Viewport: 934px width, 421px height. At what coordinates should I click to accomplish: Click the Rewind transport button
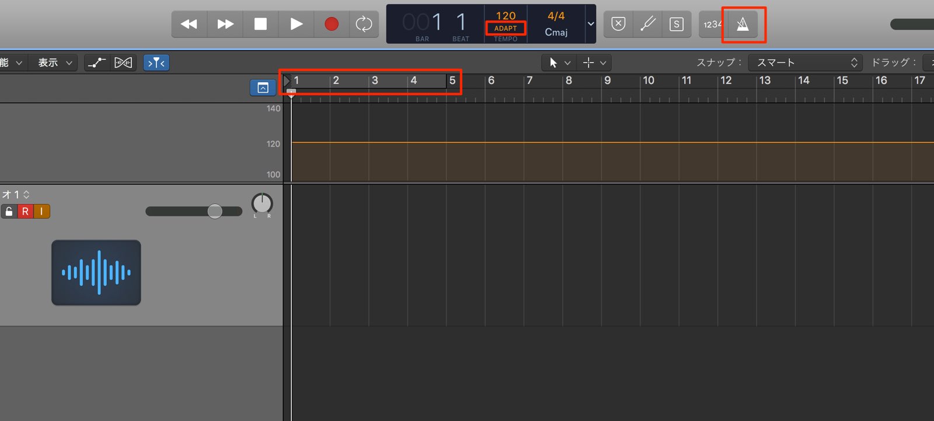coord(189,24)
